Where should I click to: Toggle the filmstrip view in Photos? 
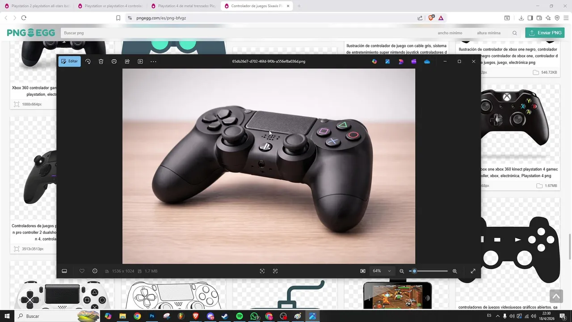[64, 271]
